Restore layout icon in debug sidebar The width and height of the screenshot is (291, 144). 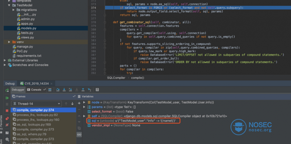[x=7, y=133]
